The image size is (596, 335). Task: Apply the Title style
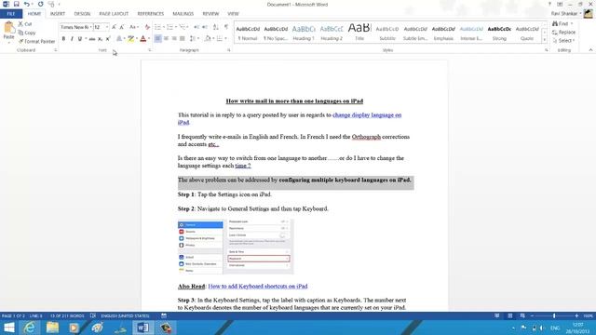[359, 33]
